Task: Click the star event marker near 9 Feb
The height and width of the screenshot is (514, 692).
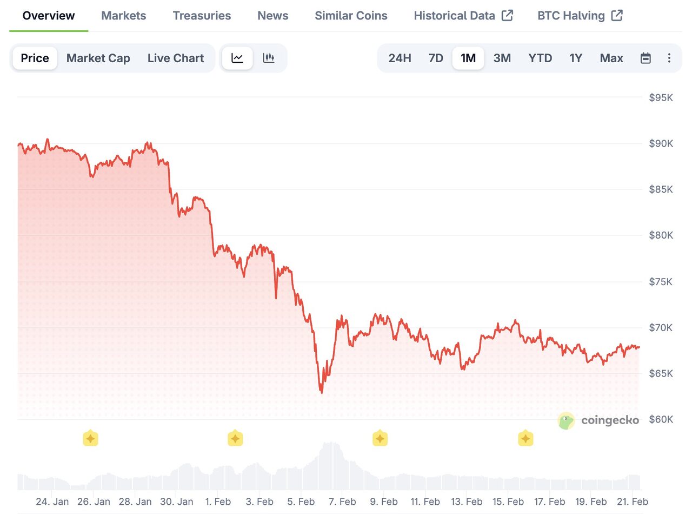Action: point(380,438)
